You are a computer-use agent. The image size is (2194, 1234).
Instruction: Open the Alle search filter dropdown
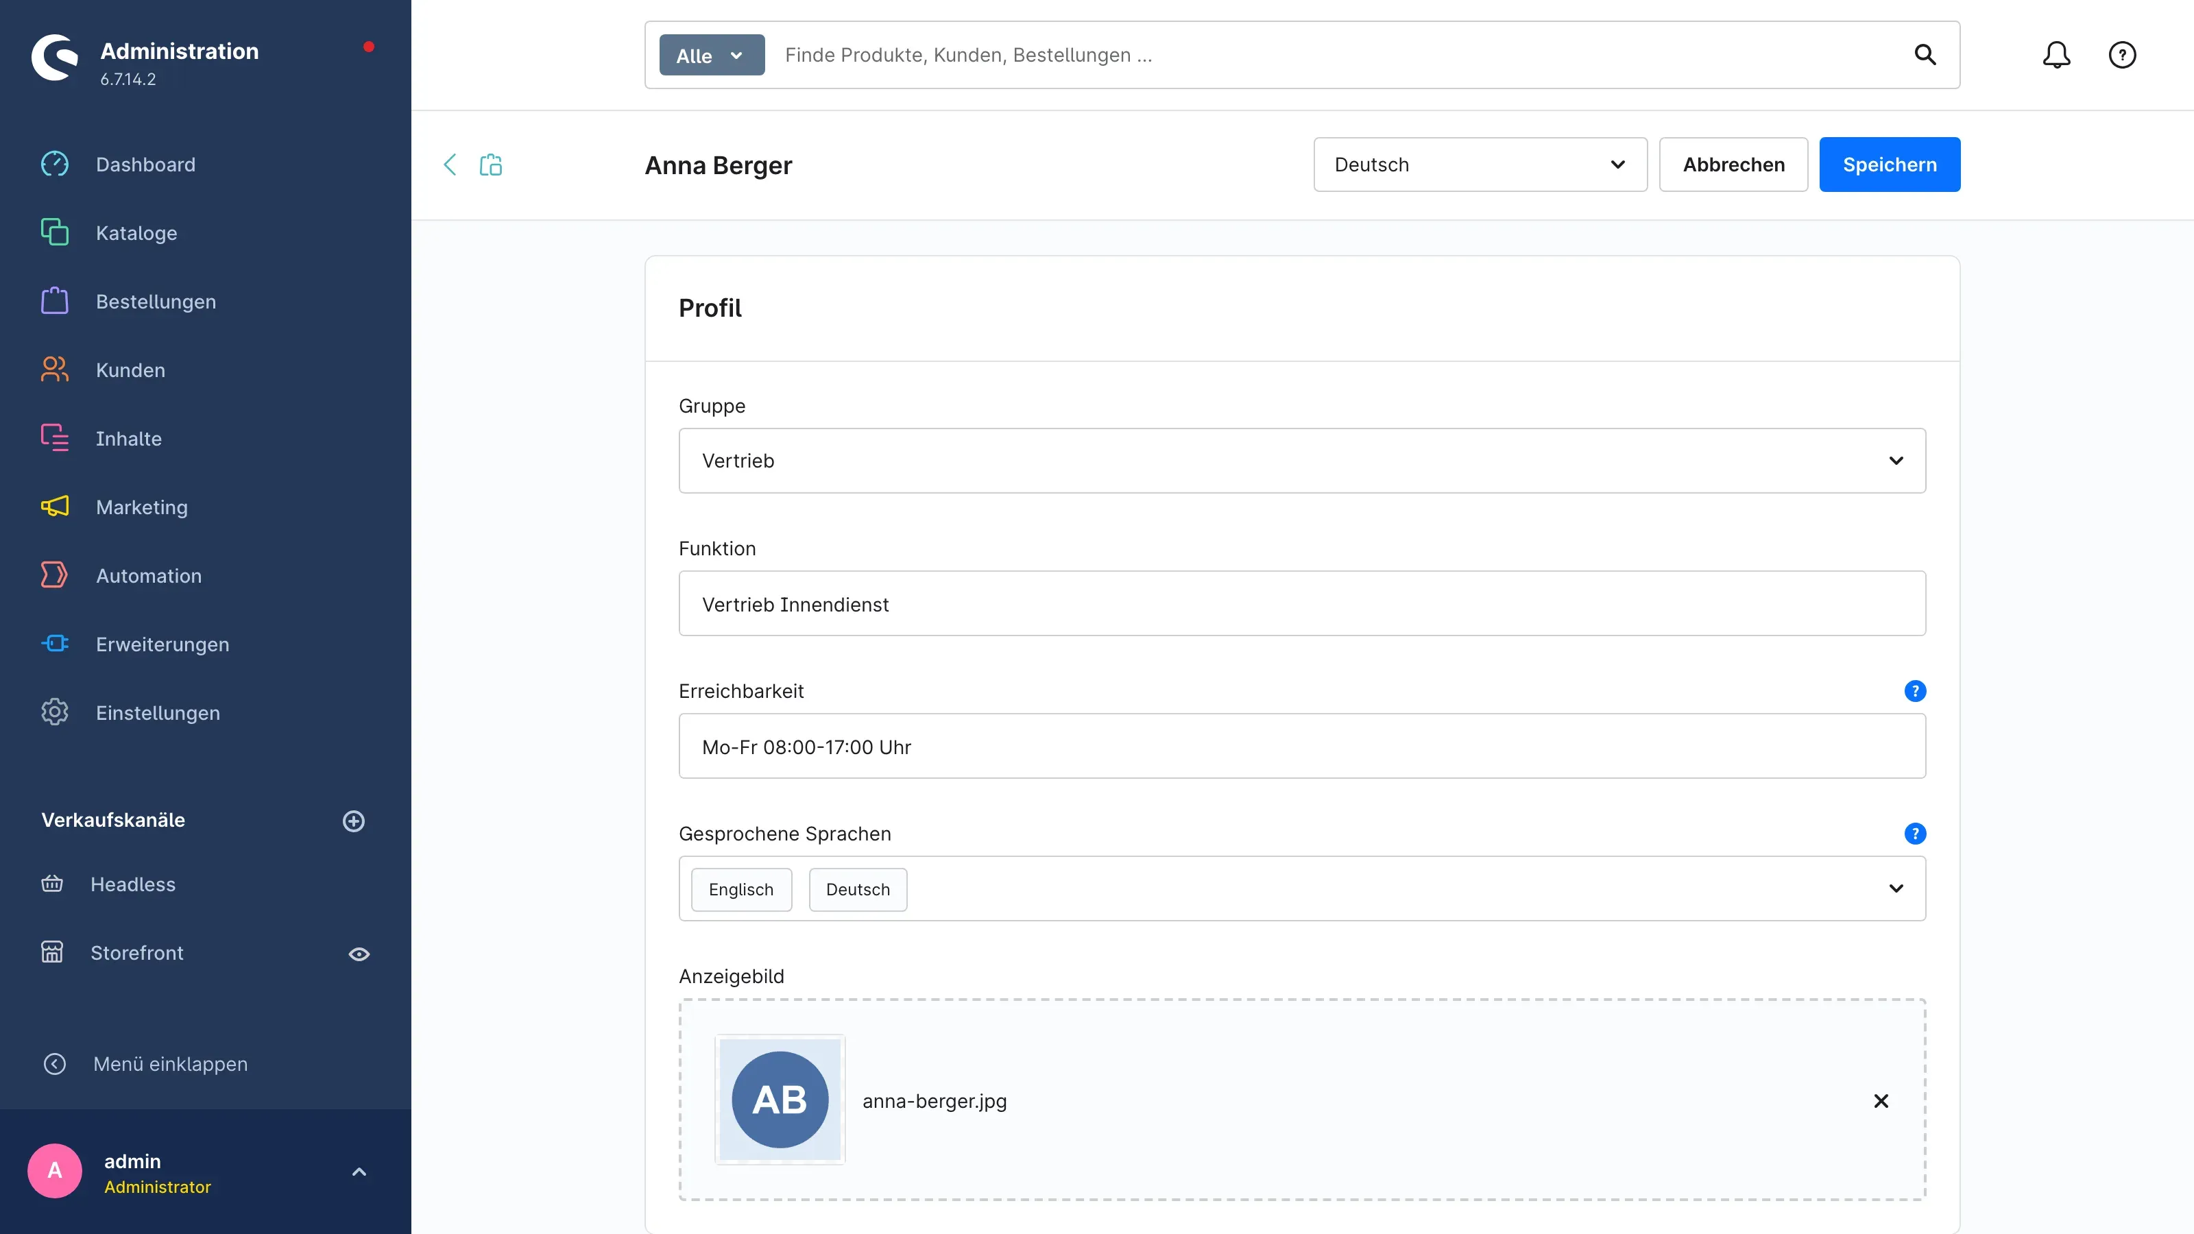[711, 56]
